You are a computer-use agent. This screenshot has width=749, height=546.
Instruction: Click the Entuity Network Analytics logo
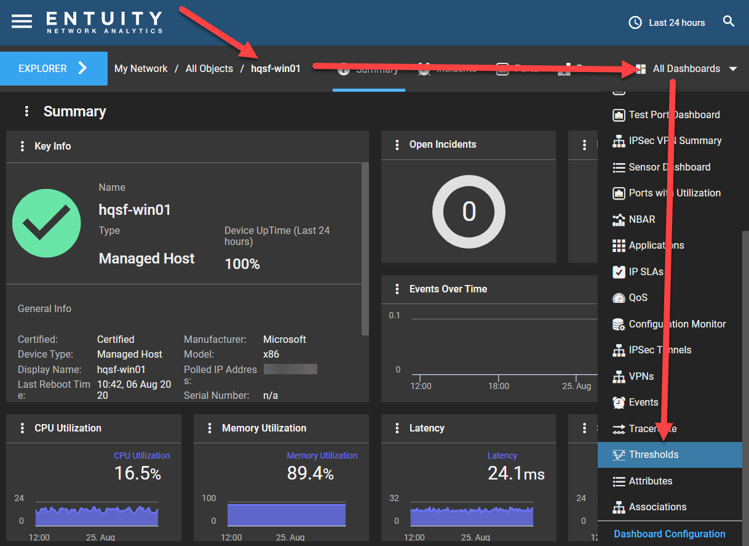(x=105, y=22)
